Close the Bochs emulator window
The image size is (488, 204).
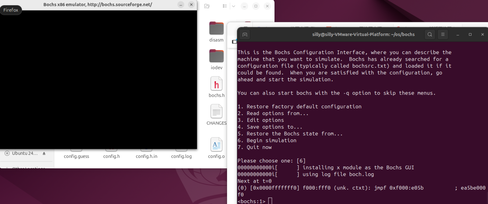[191, 5]
